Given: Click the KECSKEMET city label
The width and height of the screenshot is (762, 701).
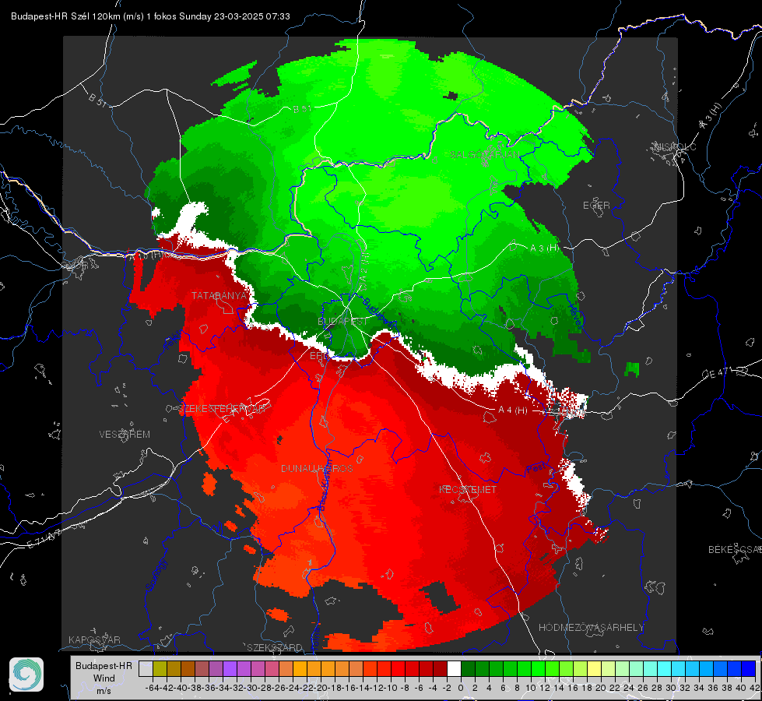Looking at the screenshot, I should (x=468, y=489).
